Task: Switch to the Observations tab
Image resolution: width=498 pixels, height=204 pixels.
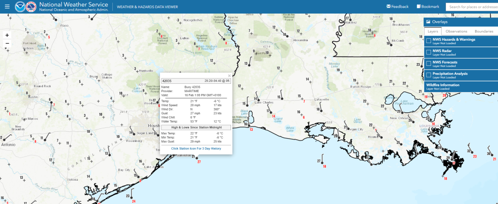Action: click(456, 31)
